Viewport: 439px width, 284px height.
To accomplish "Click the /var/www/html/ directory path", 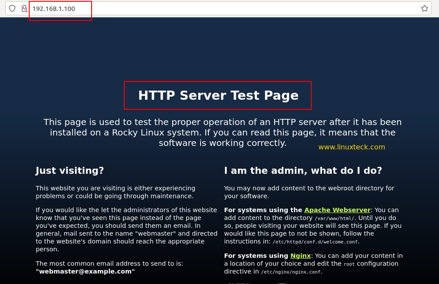I will pyautogui.click(x=334, y=218).
